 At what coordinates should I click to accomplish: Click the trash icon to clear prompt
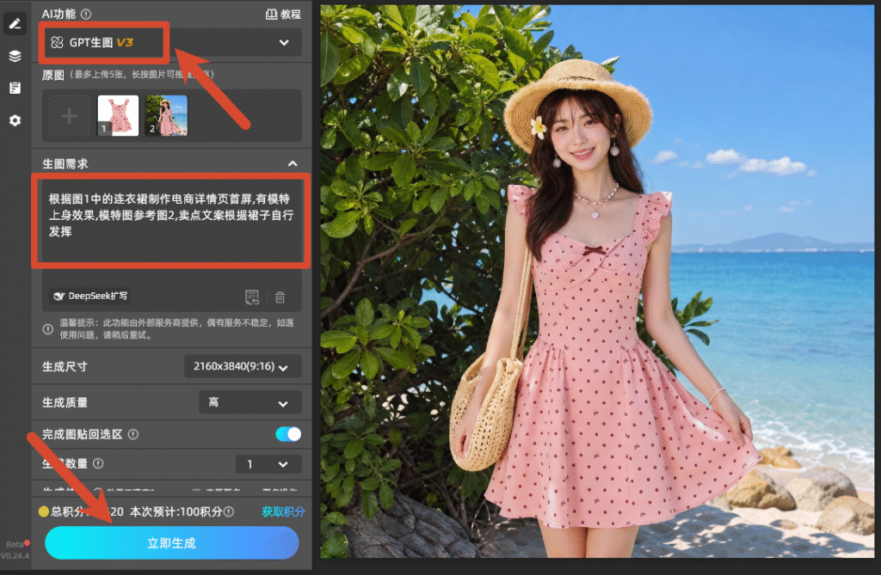pyautogui.click(x=280, y=297)
